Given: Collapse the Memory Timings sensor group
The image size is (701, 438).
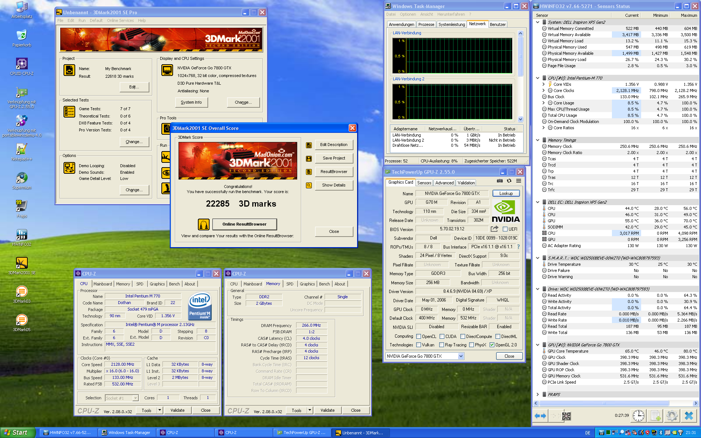Looking at the screenshot, I should click(537, 140).
